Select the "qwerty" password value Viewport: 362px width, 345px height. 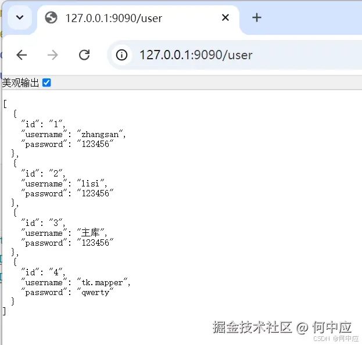coord(95,292)
